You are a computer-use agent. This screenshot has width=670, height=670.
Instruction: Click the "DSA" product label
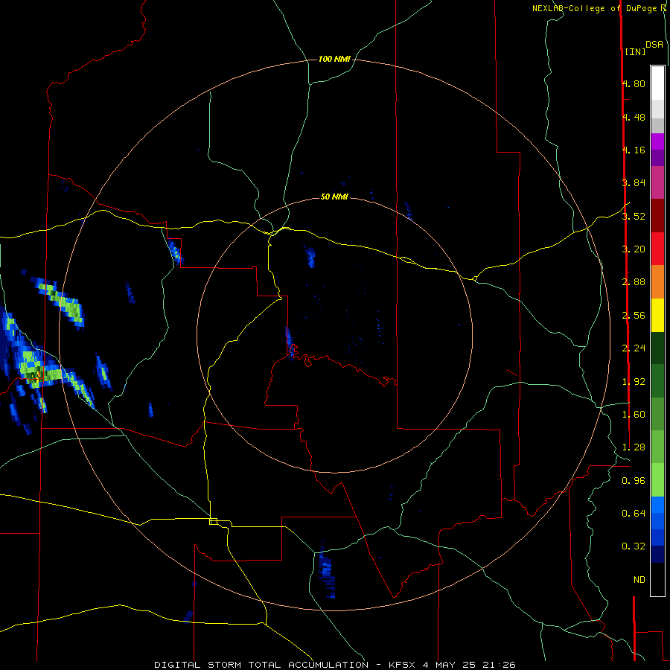(654, 45)
